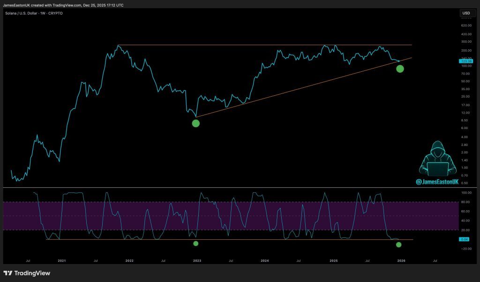This screenshot has height=282, width=480.
Task: Click the green dot in the lower indicator panel
Action: 196,244
